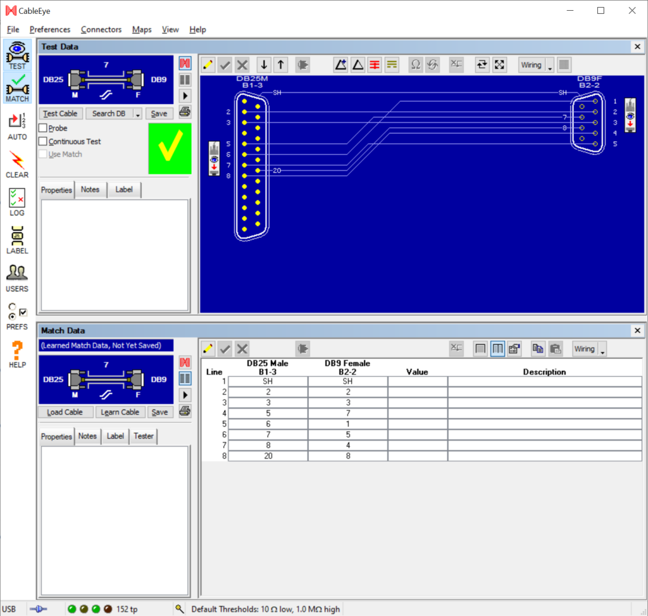
Task: Click the Value field on line 8
Action: (x=418, y=456)
